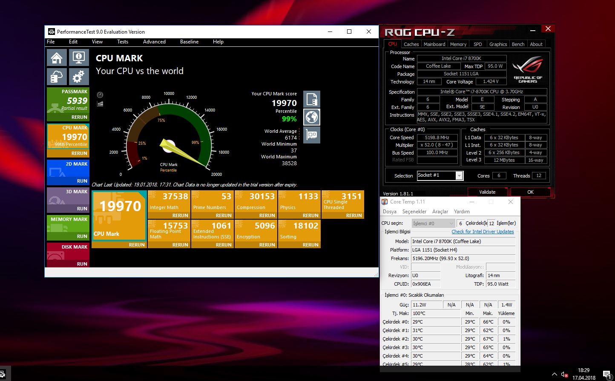615x381 pixels.
Task: Switch to the Bench tab in CPU-Z
Action: (518, 44)
